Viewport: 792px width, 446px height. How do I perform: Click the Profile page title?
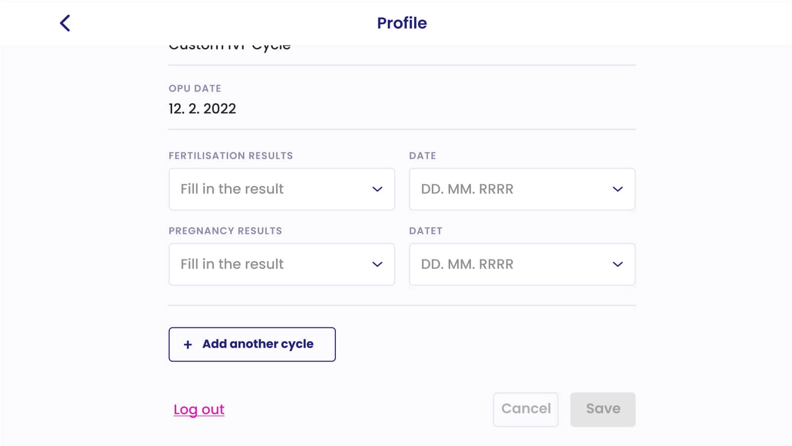[x=402, y=23]
